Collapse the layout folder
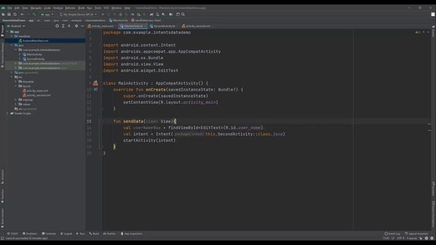Screen dimensions: 436x245 pyautogui.click(x=16, y=86)
